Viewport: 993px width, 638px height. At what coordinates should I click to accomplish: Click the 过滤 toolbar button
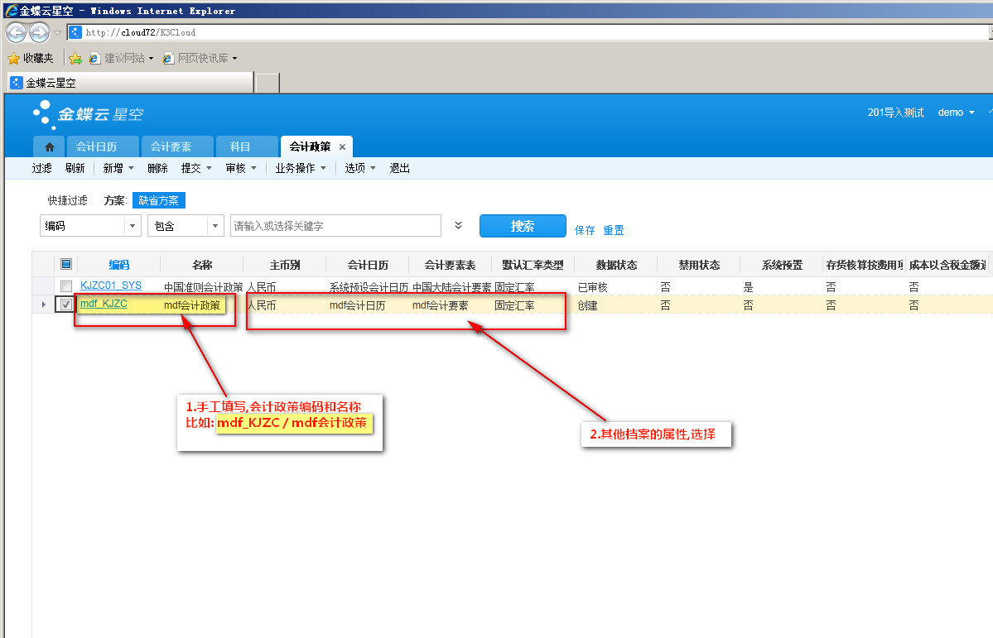(41, 168)
